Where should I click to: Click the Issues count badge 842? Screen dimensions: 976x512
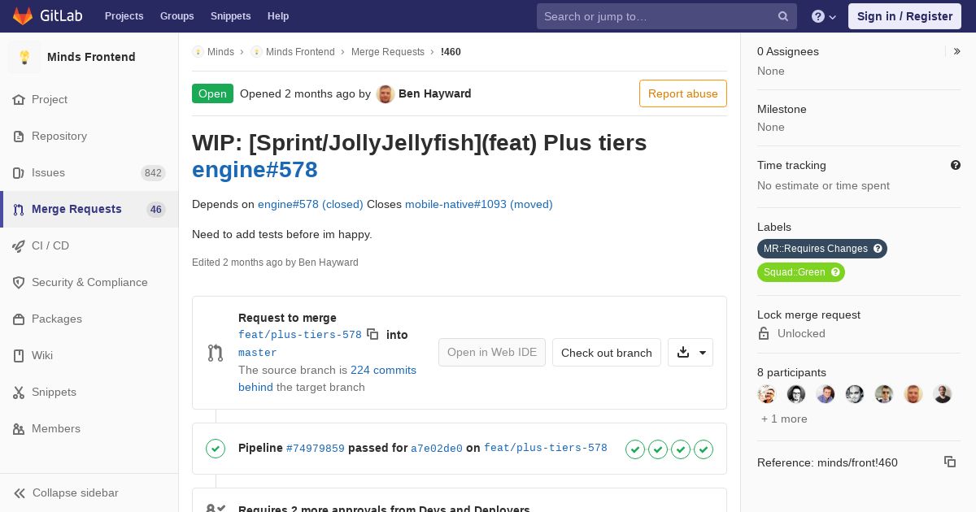tap(153, 173)
